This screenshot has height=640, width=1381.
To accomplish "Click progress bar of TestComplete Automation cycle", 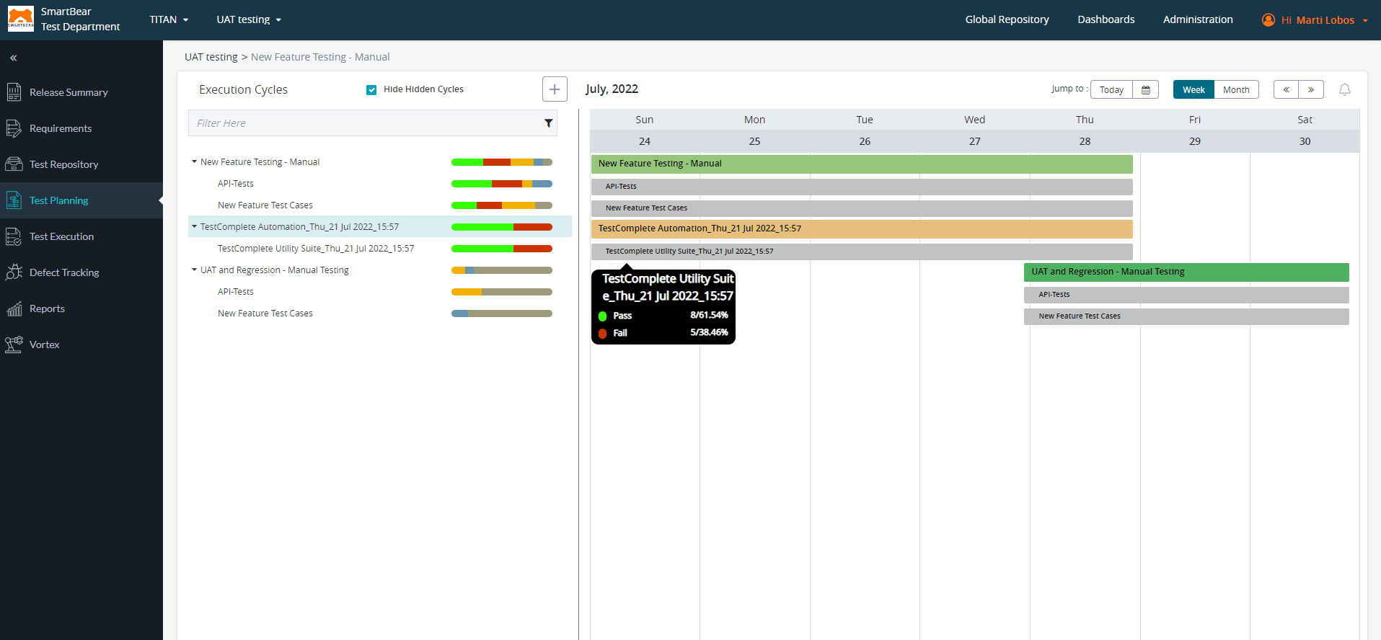I will click(x=502, y=227).
